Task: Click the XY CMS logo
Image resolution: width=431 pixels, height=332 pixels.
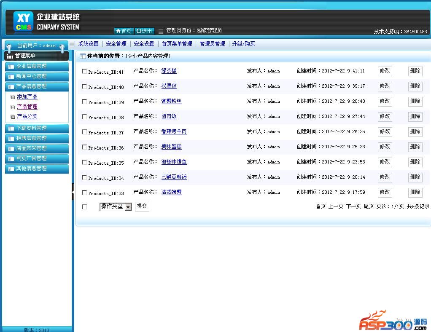Action: 23,22
